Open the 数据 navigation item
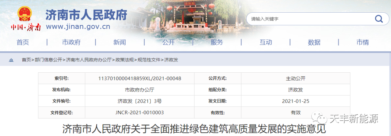391x136 pixels. (314, 42)
